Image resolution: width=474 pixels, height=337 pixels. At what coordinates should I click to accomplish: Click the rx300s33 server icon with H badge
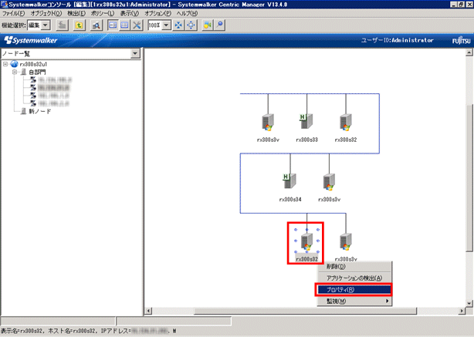pyautogui.click(x=306, y=121)
